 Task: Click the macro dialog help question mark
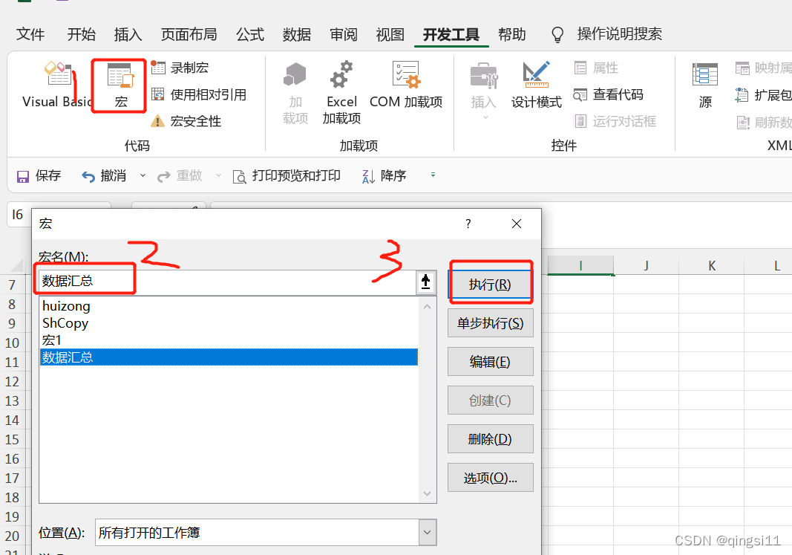click(x=468, y=224)
